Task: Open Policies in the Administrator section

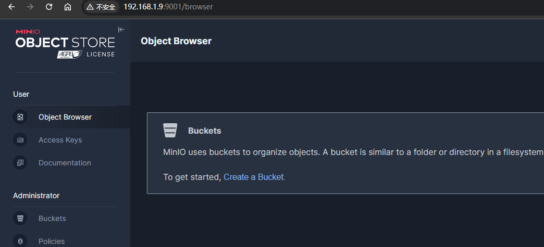Action: point(52,241)
